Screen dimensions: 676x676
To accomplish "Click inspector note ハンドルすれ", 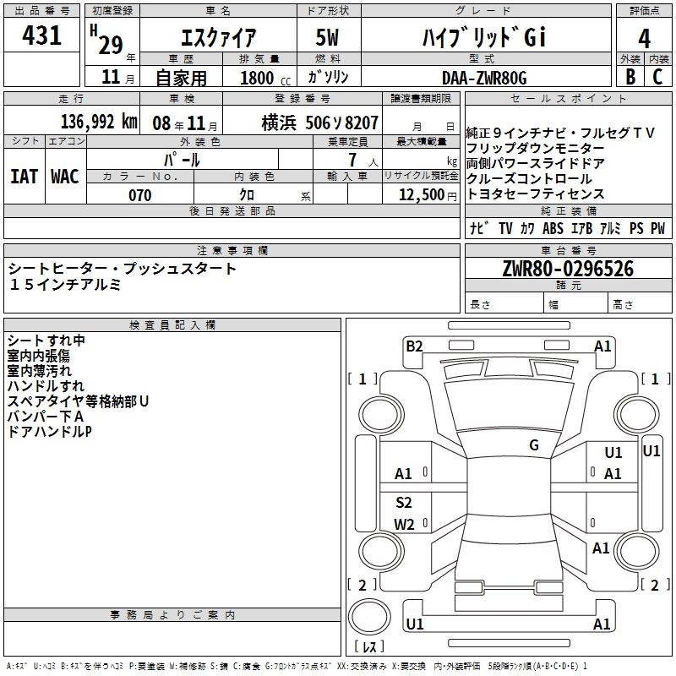I will coord(46,386).
